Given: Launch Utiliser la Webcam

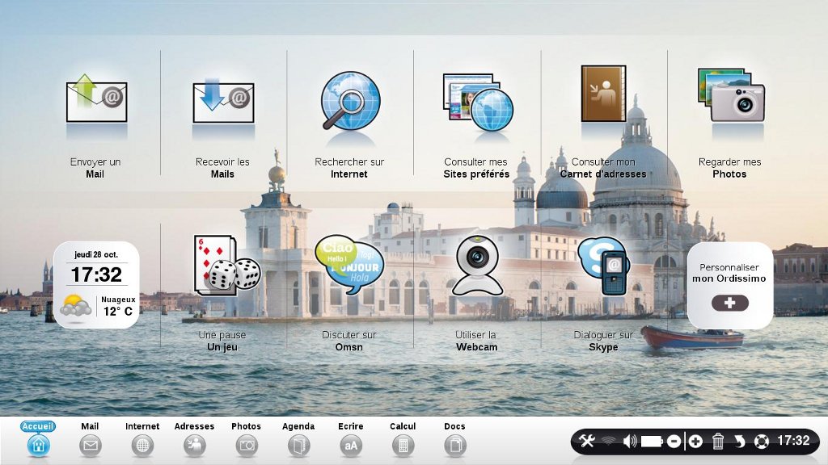Looking at the screenshot, I should pyautogui.click(x=476, y=265).
